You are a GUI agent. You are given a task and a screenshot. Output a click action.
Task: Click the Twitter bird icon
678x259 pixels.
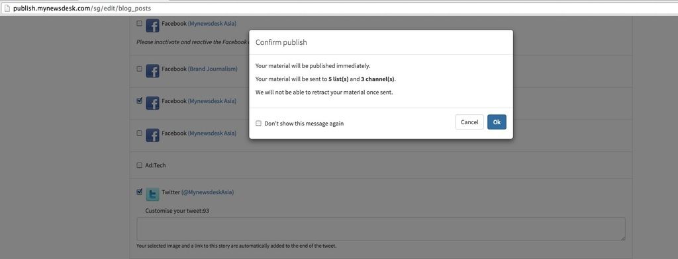152,194
